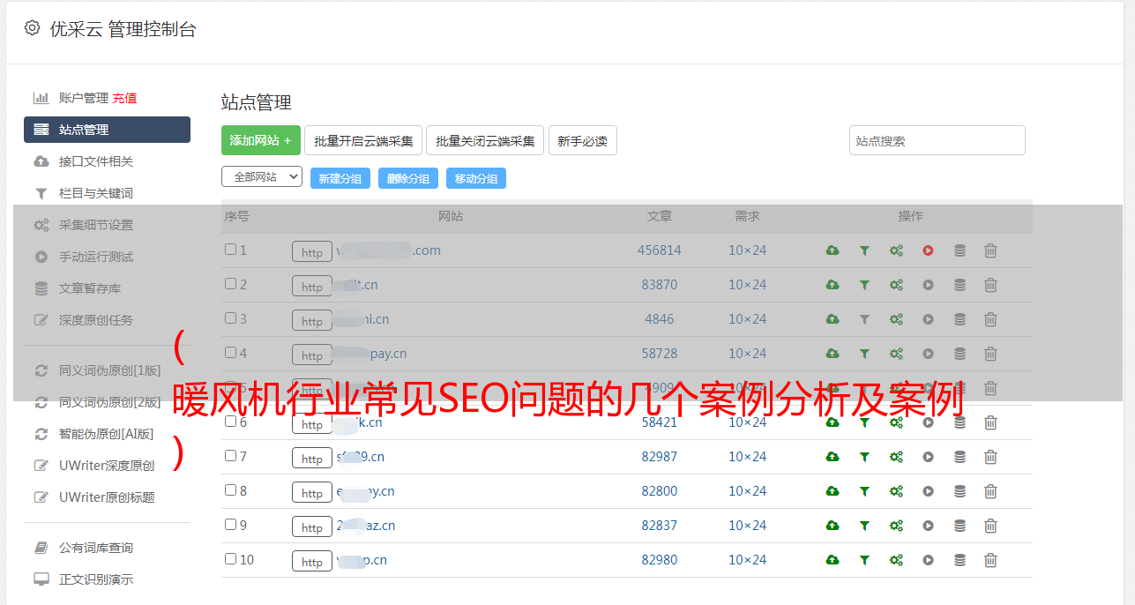The height and width of the screenshot is (605, 1135).
Task: Open 公有词库查询 in the sidebar
Action: 96,549
